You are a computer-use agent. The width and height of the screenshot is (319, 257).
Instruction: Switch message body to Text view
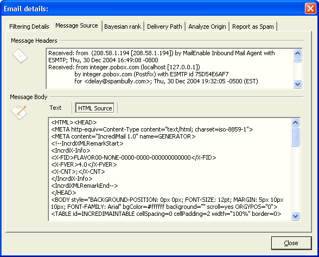[x=55, y=108]
